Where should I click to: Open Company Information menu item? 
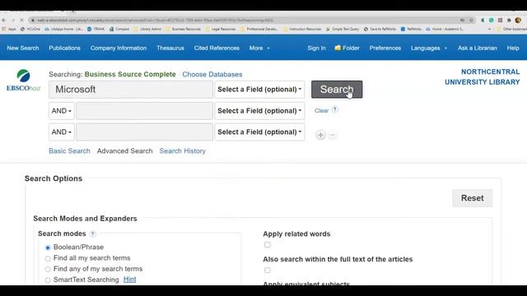119,48
